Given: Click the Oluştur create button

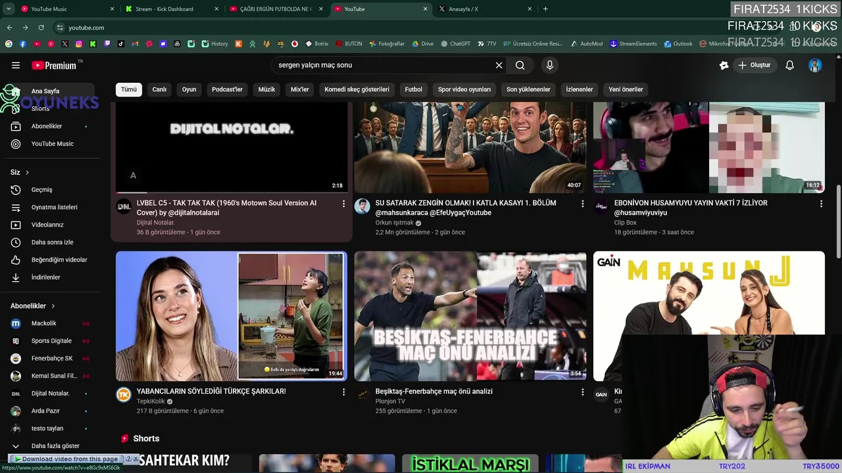Looking at the screenshot, I should coord(755,65).
